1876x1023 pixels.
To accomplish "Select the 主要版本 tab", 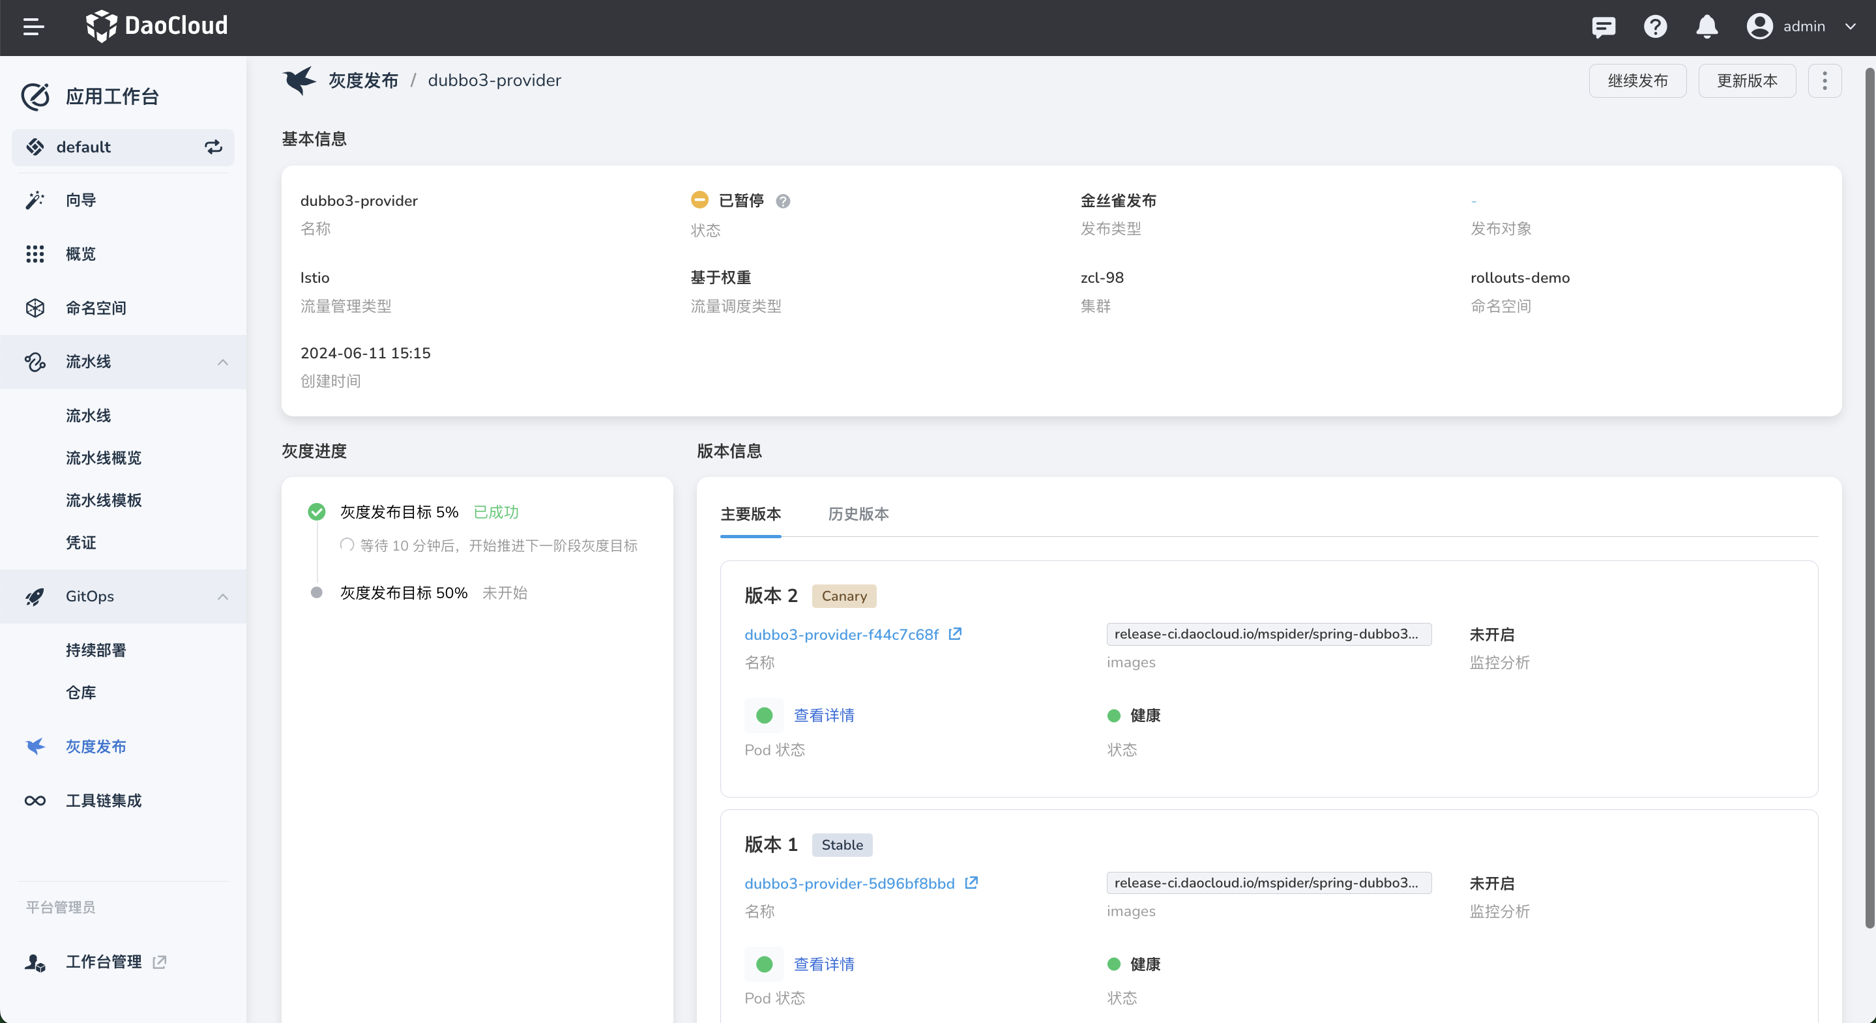I will (750, 514).
